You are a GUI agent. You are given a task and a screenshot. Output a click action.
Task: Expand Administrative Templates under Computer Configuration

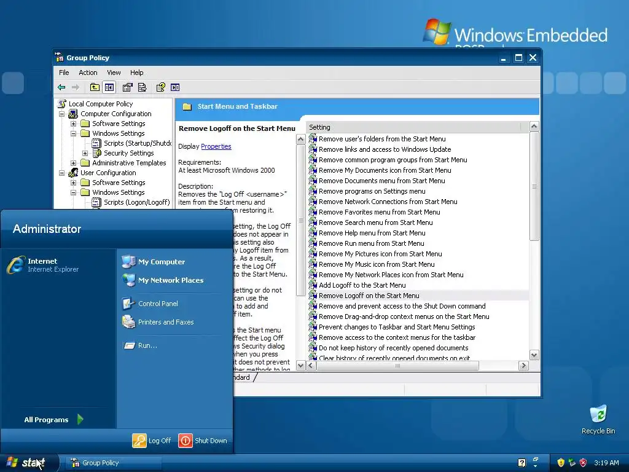pos(74,163)
